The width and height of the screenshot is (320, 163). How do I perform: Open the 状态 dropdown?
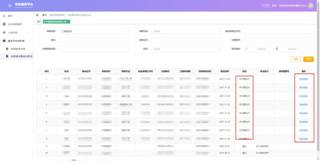coord(186,49)
